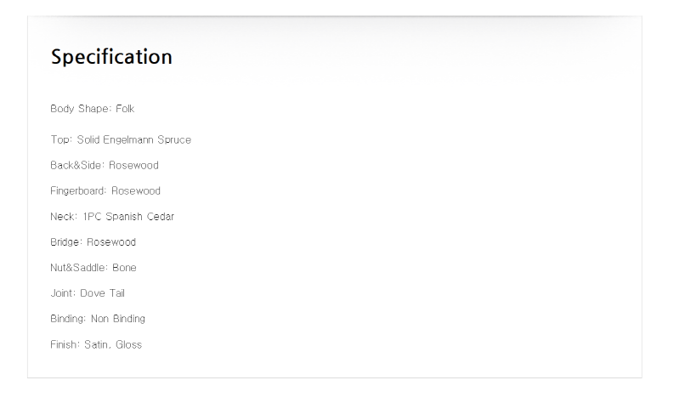Click the Top: Solid Engelmann Spruce text
Viewport: 680px width, 420px height.
[x=121, y=139]
